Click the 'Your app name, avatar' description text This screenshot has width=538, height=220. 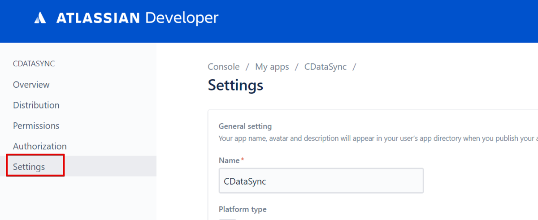pyautogui.click(x=378, y=138)
